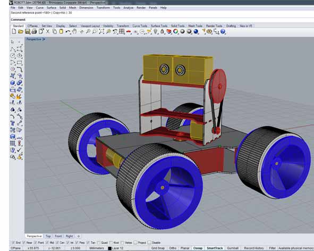Open the Millimeters units status pane

pyautogui.click(x=97, y=248)
